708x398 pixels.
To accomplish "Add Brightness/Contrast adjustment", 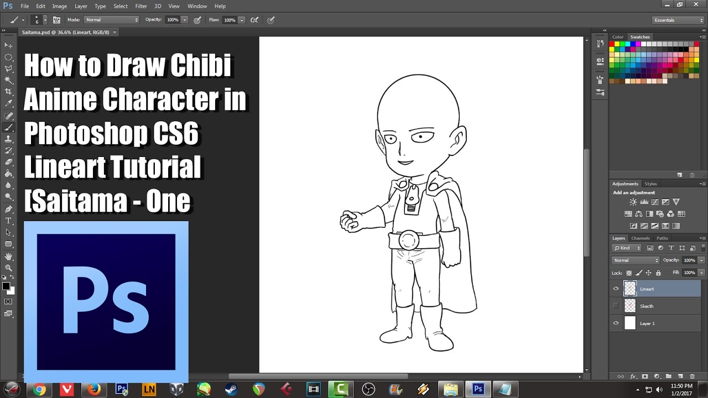I will [x=633, y=202].
